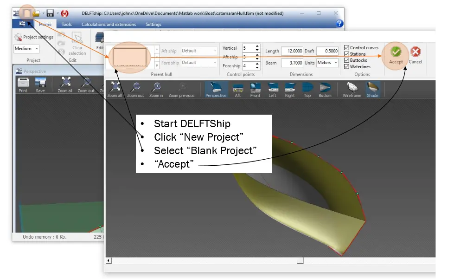Expand the Parent hull gallery with the bottom arrow
The image size is (473, 279).
click(157, 65)
